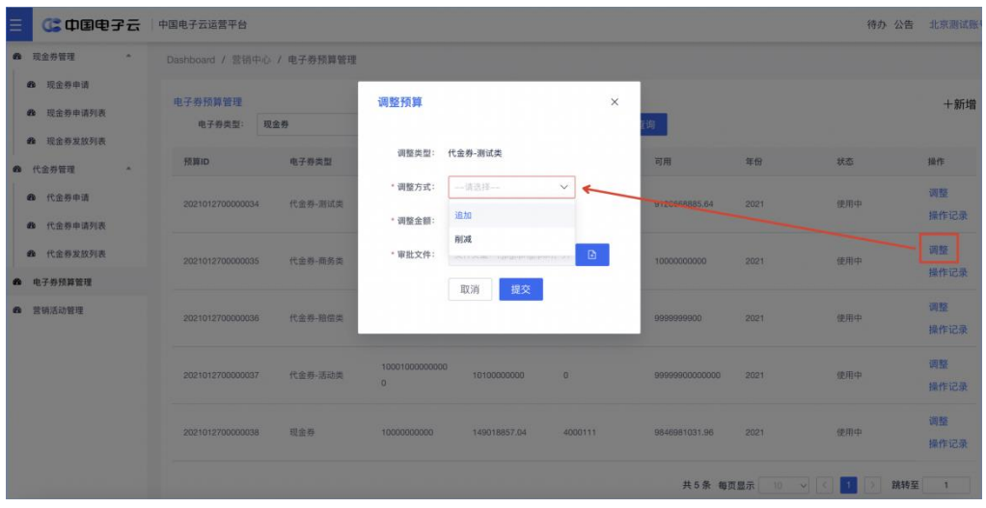Click 调整 for budget 2021012700000034
This screenshot has width=986, height=508.
(938, 193)
